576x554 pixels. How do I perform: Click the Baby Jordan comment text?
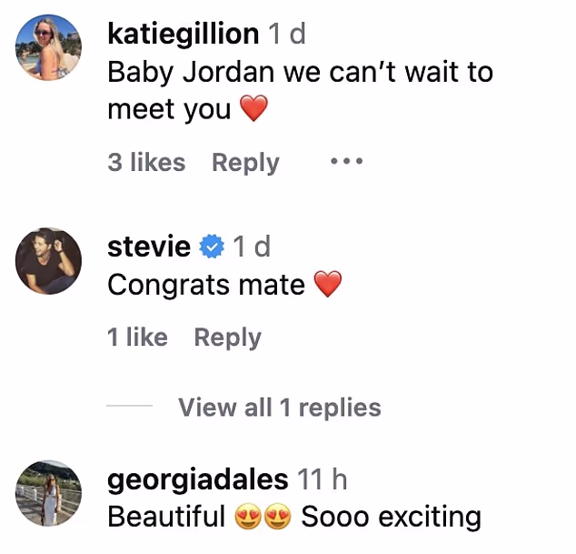300,73
